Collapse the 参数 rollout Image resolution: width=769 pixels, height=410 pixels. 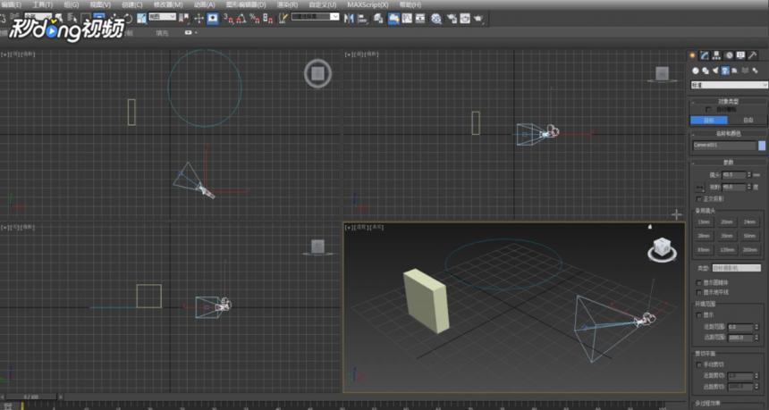[728, 163]
